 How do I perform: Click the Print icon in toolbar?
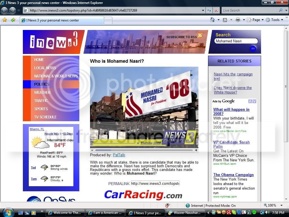point(238,20)
